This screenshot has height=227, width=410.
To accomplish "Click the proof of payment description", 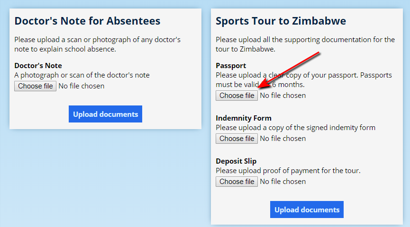I will click(x=288, y=171).
